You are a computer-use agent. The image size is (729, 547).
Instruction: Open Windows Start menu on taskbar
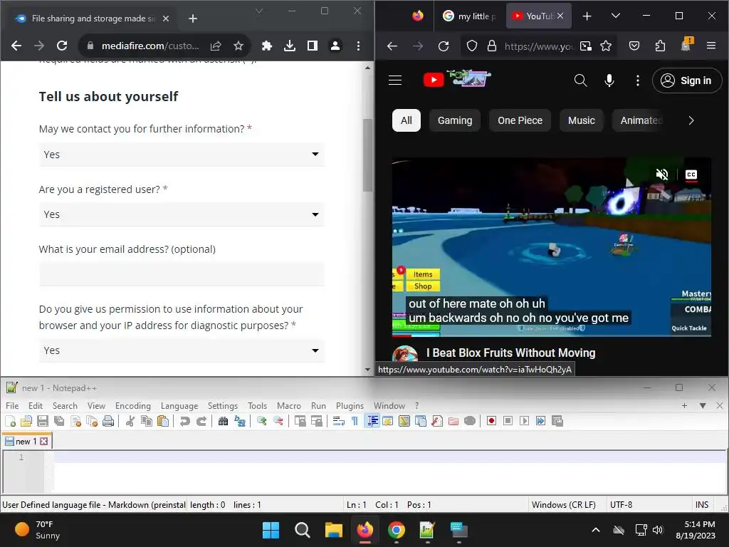(x=271, y=530)
